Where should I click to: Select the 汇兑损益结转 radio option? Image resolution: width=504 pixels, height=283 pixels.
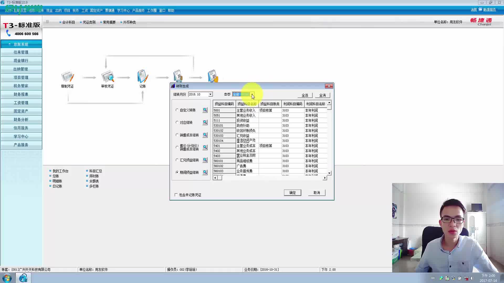point(177,160)
